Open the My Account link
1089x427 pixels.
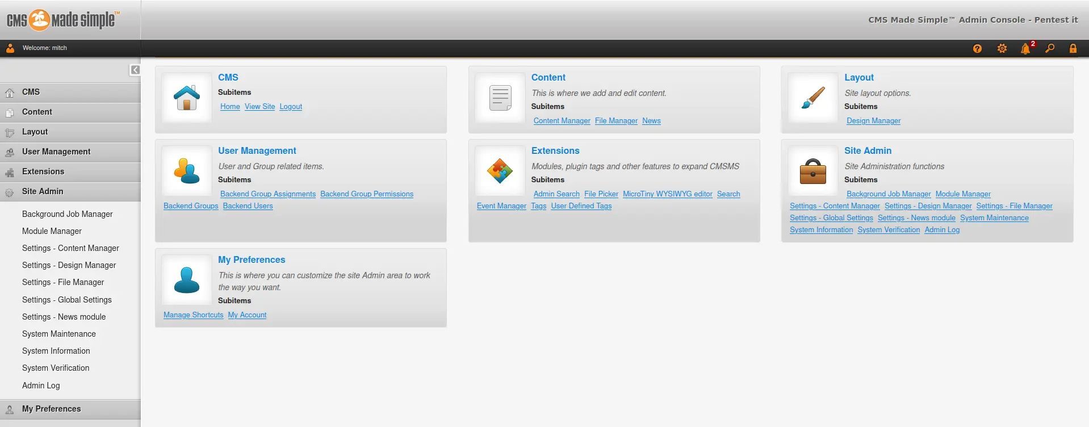(247, 315)
